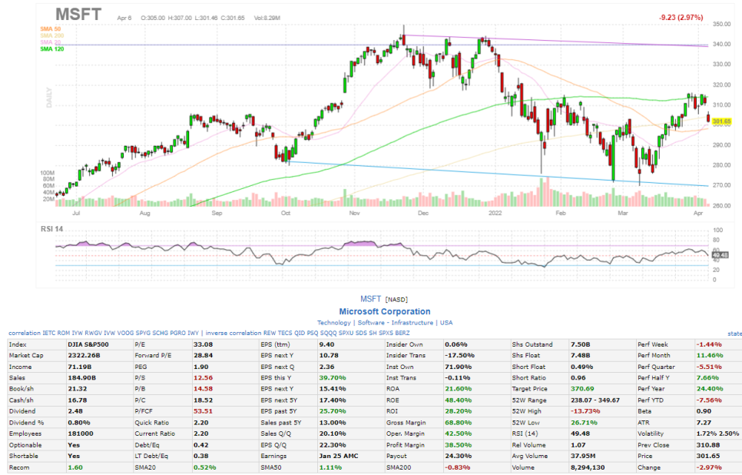The height and width of the screenshot is (475, 742).
Task: Click the Perf YTD value -7.56%
Action: (709, 400)
